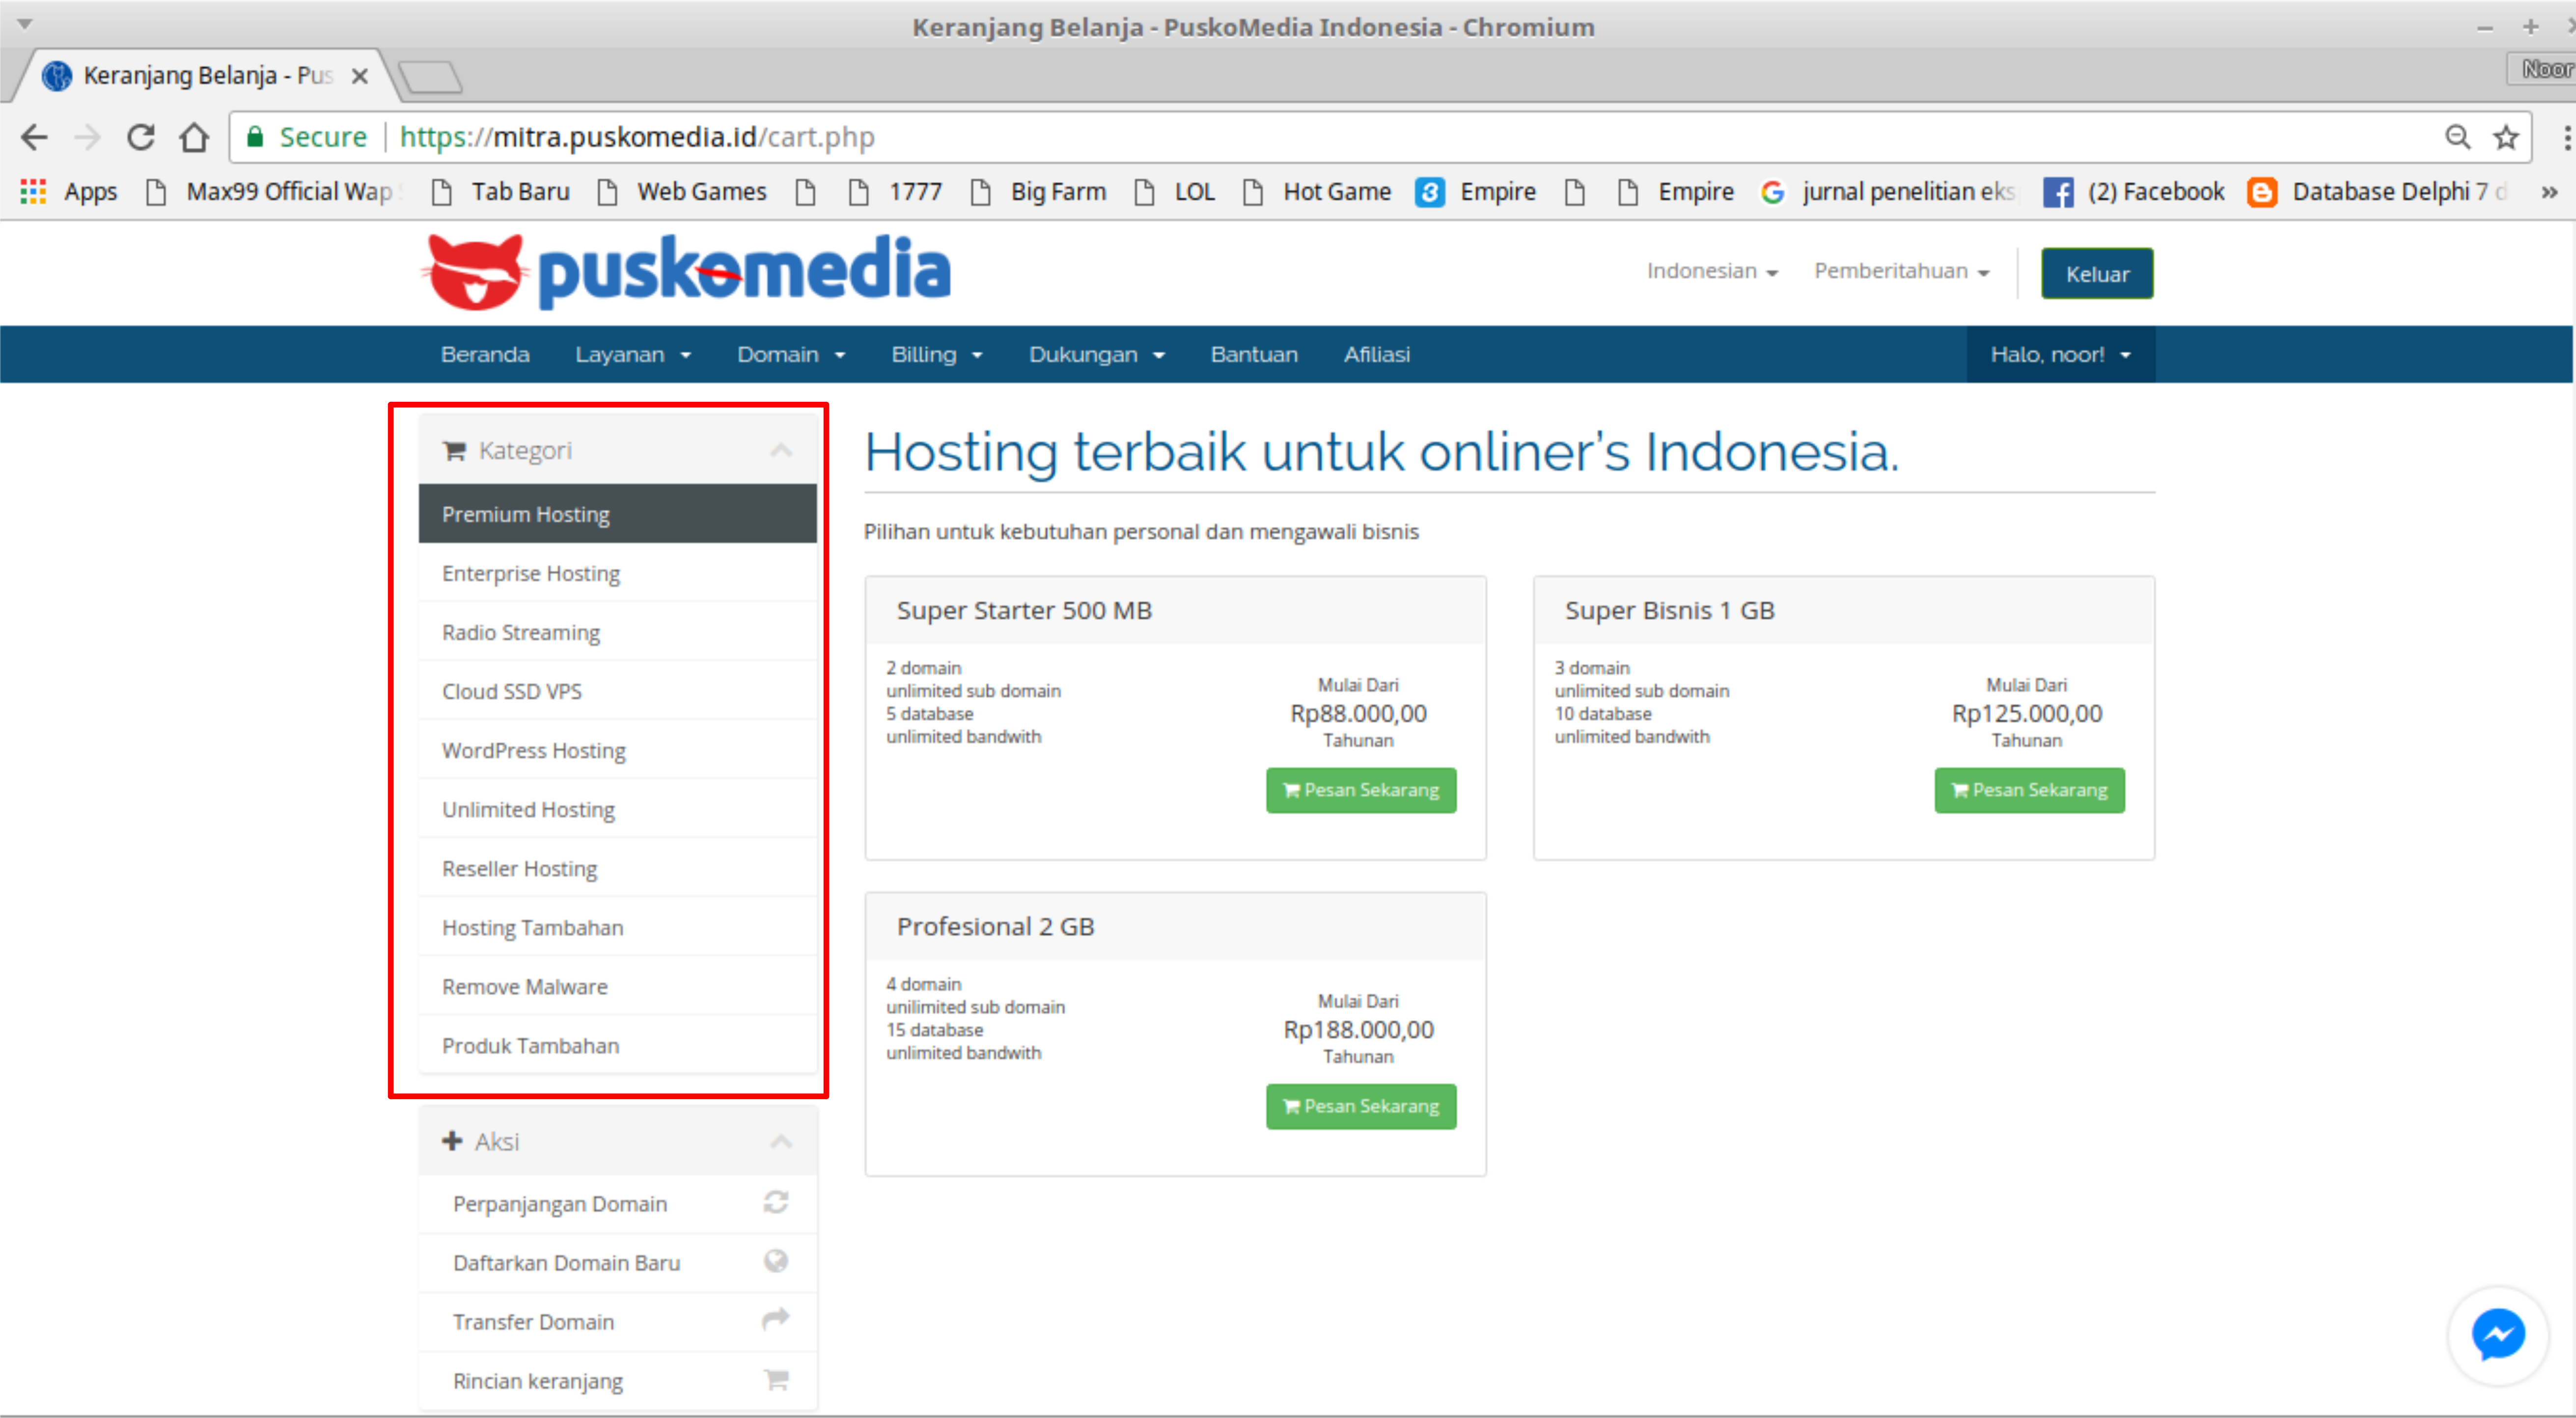
Task: Select the Premium Hosting category
Action: 617,514
